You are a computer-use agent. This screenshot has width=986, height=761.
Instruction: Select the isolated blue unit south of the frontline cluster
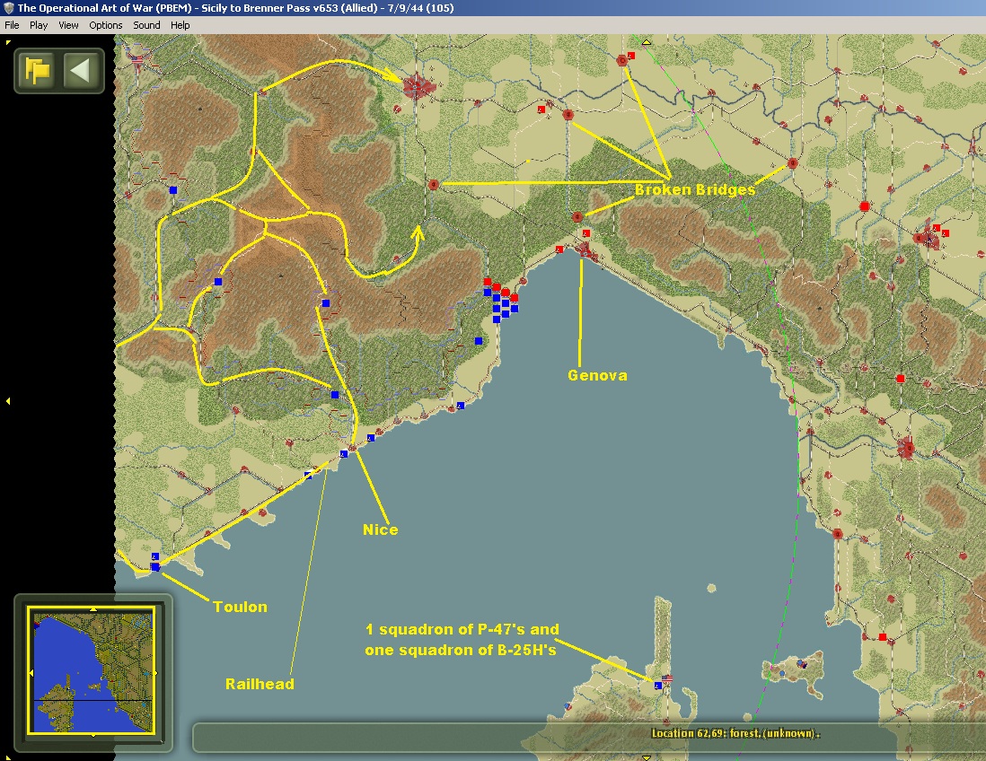479,341
